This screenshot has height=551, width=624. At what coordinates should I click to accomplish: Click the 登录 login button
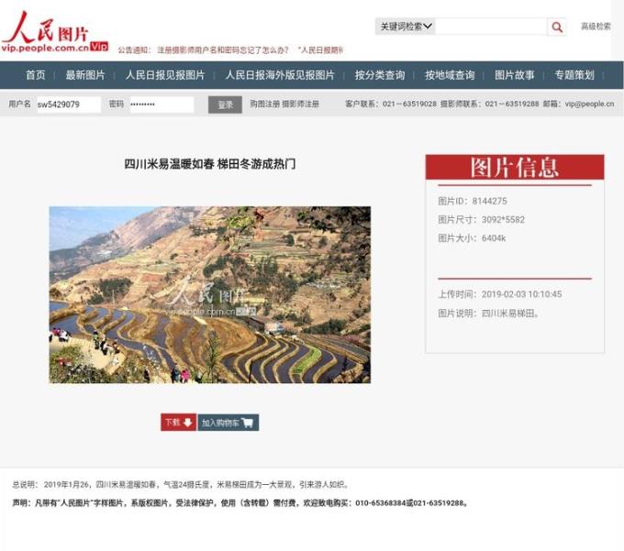tap(225, 105)
